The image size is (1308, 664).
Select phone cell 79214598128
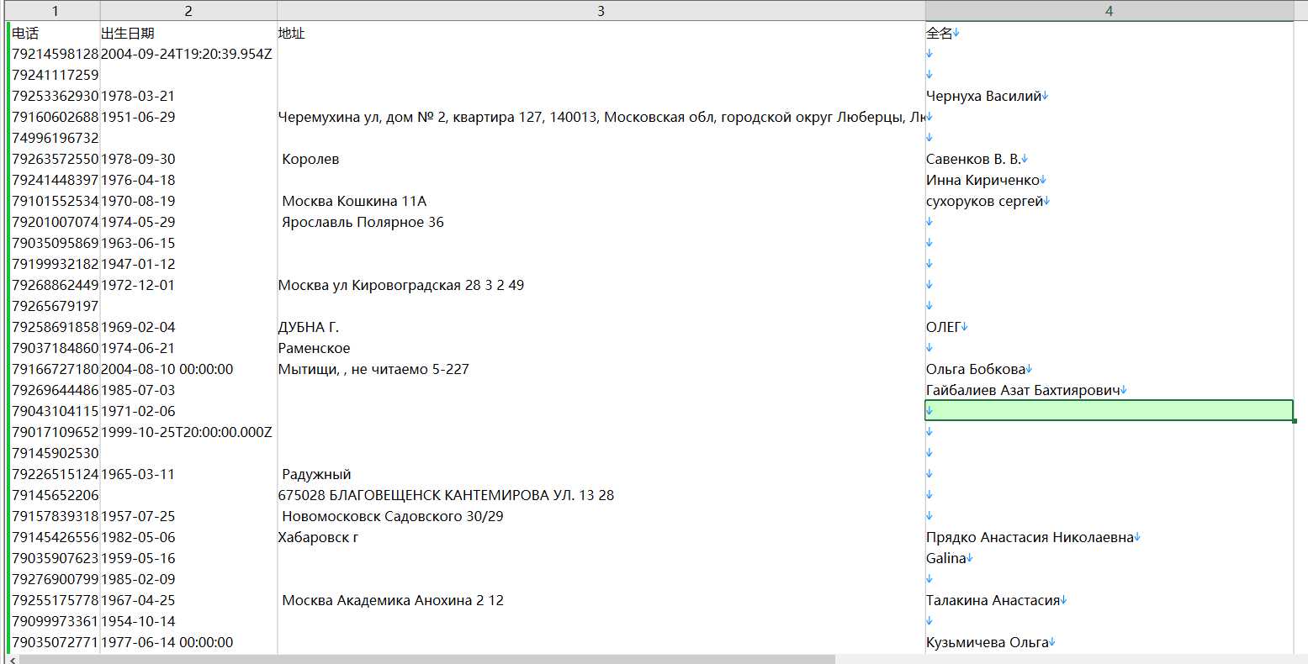[x=56, y=54]
